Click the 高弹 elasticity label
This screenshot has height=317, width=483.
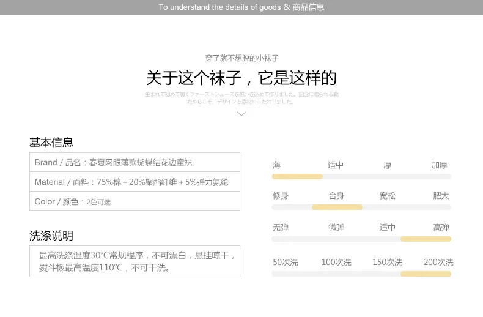click(441, 228)
